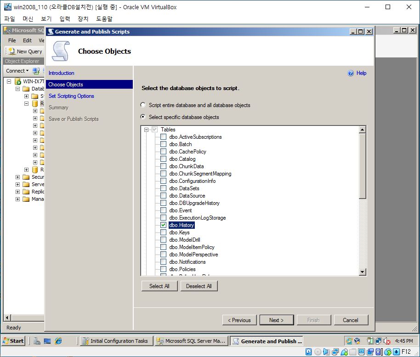Click the Connect Object Explorer computer icon
420x357 pixels.
point(36,71)
